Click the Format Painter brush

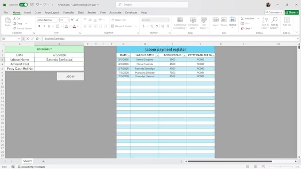(15, 28)
